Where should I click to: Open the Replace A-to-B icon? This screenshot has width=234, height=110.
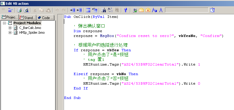[x=110, y=10]
